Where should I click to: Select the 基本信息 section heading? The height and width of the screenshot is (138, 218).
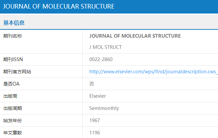point(14,23)
